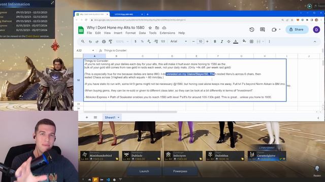Click the move to folder icon

(x=157, y=28)
